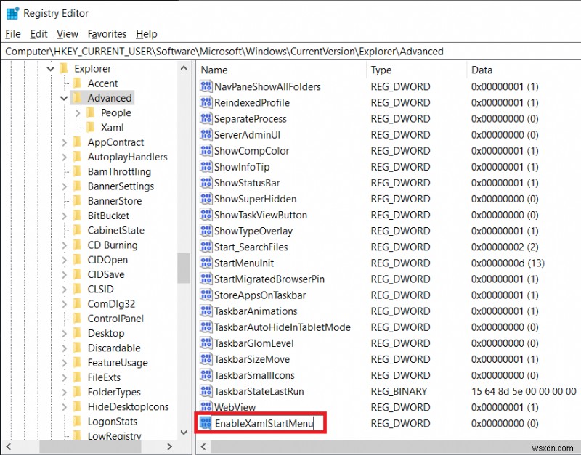581x455 pixels.
Task: Open the Favorites menu
Action: [107, 33]
